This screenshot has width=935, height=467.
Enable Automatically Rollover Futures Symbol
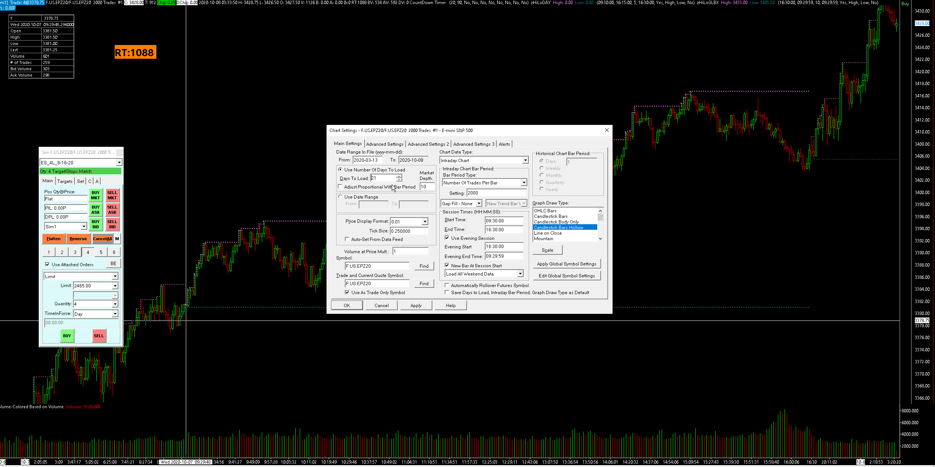447,285
